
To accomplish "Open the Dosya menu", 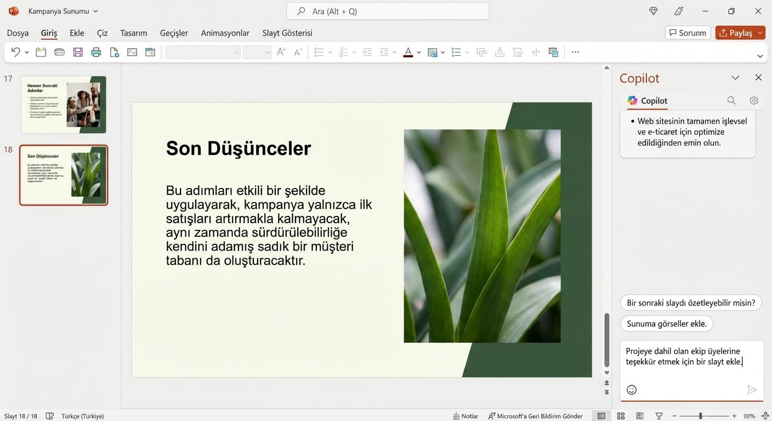I will pos(17,33).
